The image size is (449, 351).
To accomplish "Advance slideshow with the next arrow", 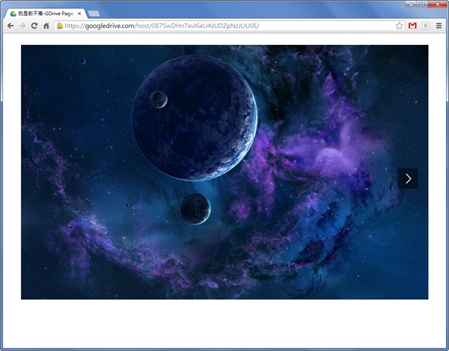I will pyautogui.click(x=408, y=179).
